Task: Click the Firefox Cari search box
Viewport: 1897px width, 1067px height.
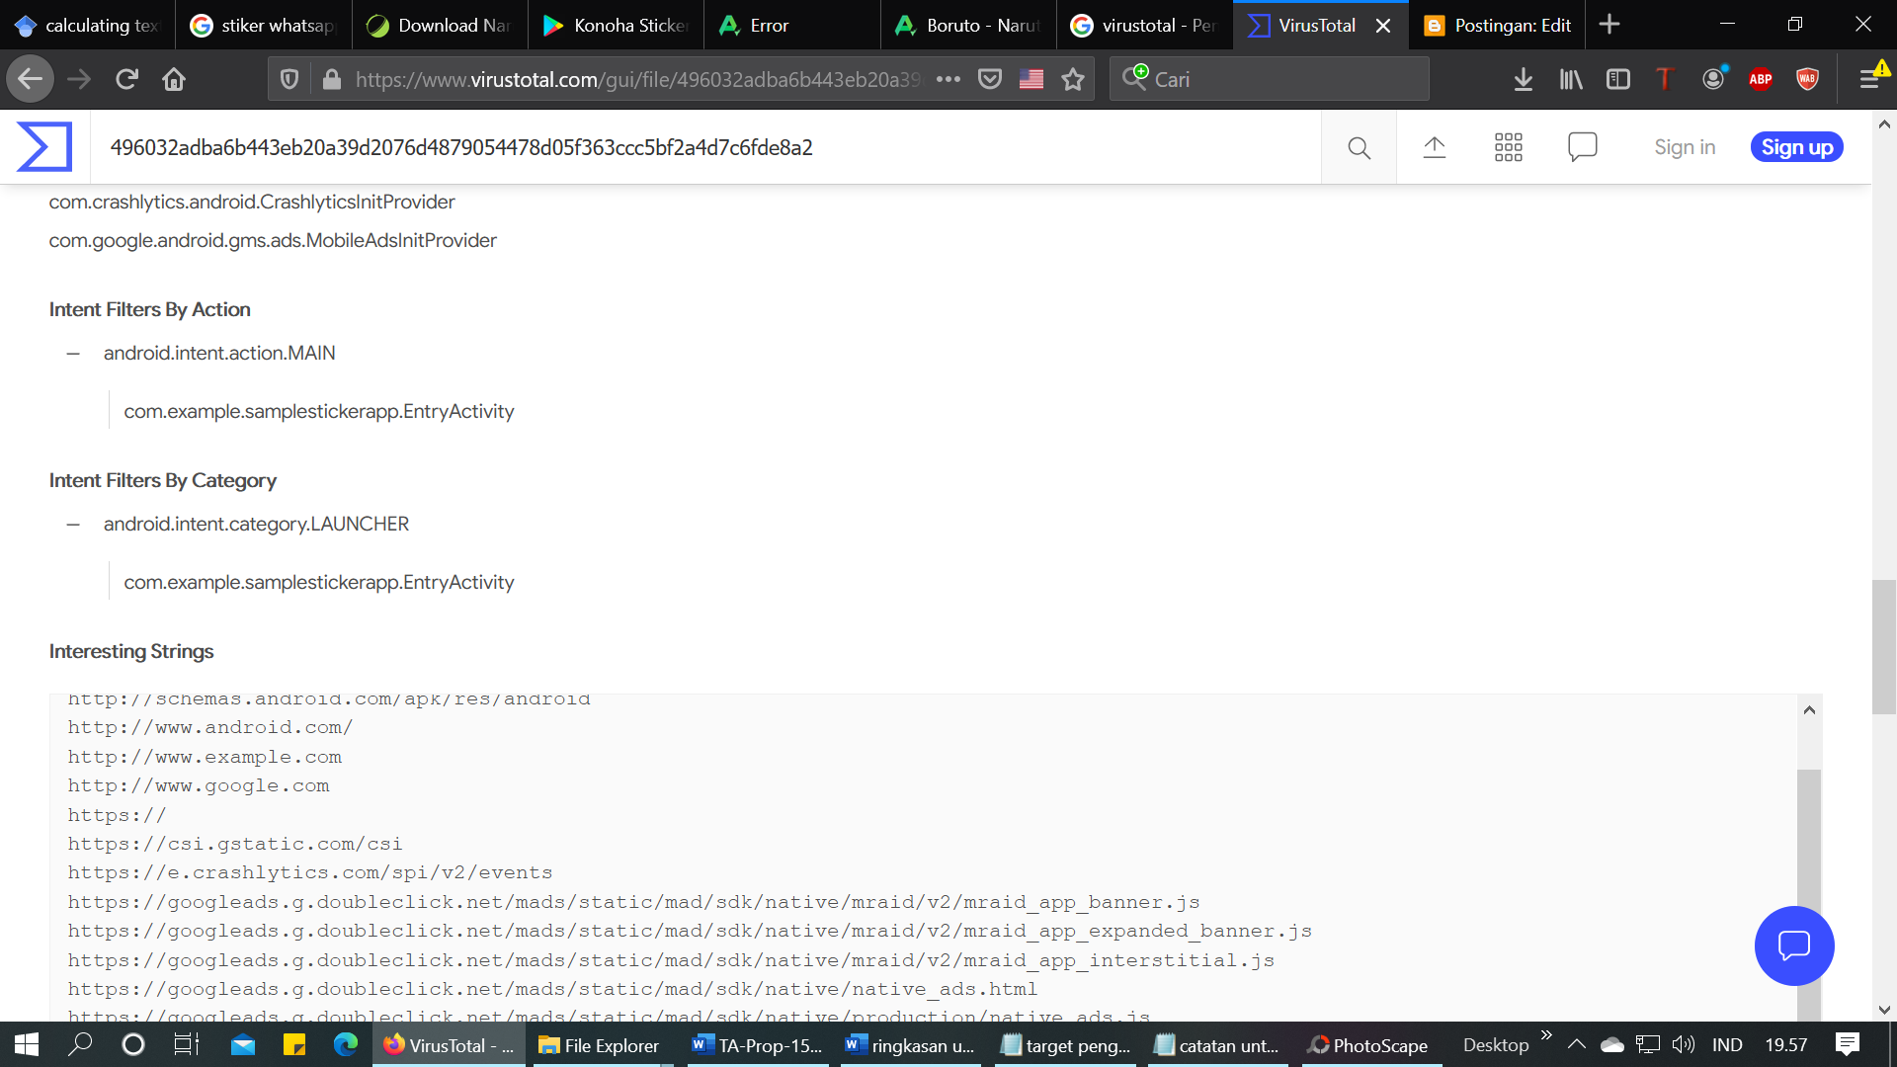Action: tap(1284, 80)
